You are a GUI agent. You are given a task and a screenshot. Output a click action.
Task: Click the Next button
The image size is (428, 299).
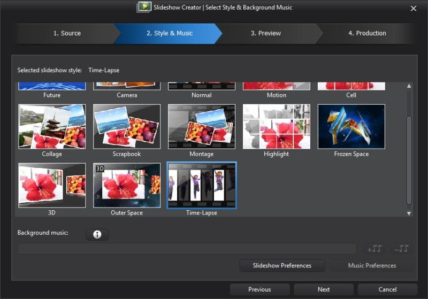[324, 289]
